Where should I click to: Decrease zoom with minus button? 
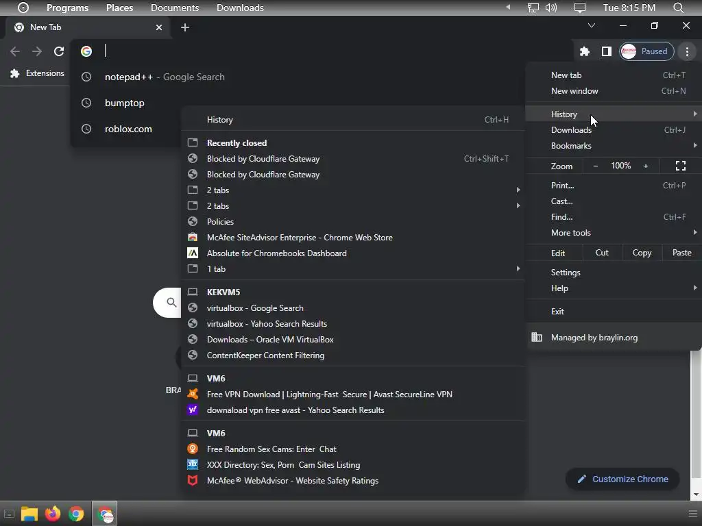(596, 166)
